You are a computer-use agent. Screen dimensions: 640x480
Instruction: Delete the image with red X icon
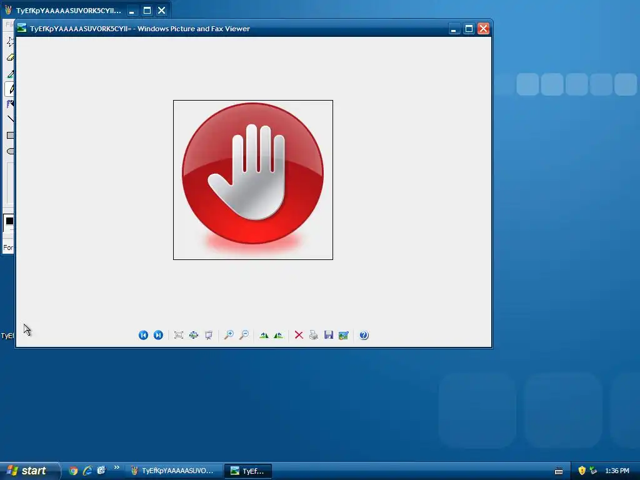(299, 335)
